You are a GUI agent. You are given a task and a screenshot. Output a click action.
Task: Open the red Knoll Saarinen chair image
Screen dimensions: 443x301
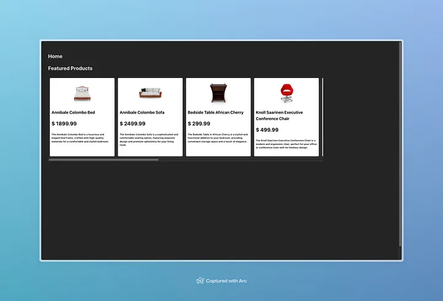287,93
